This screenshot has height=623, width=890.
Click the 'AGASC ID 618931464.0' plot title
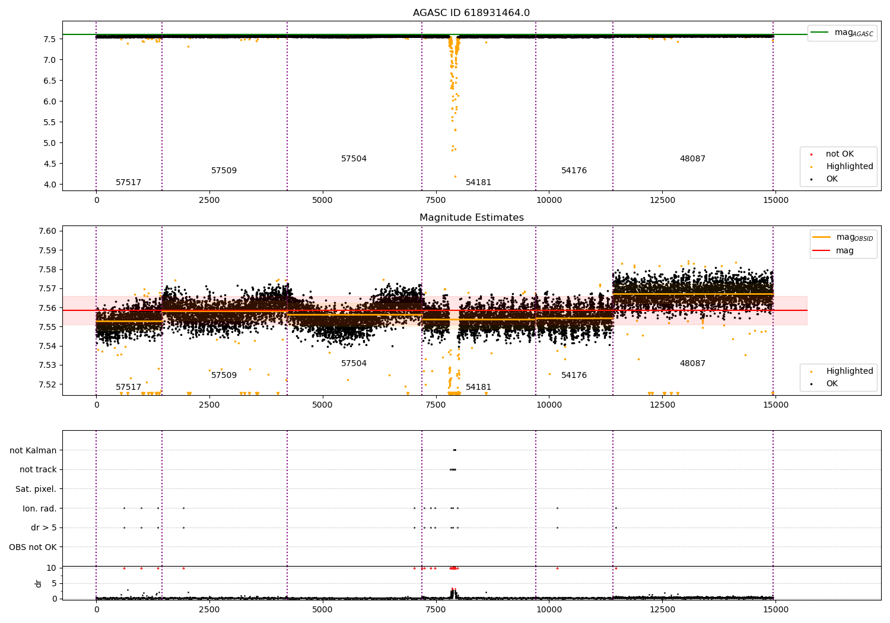471,13
